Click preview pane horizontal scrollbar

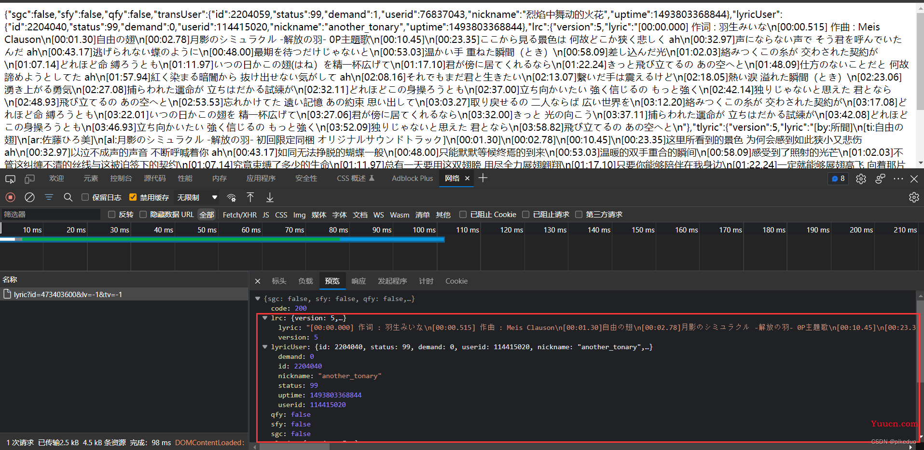[295, 447]
